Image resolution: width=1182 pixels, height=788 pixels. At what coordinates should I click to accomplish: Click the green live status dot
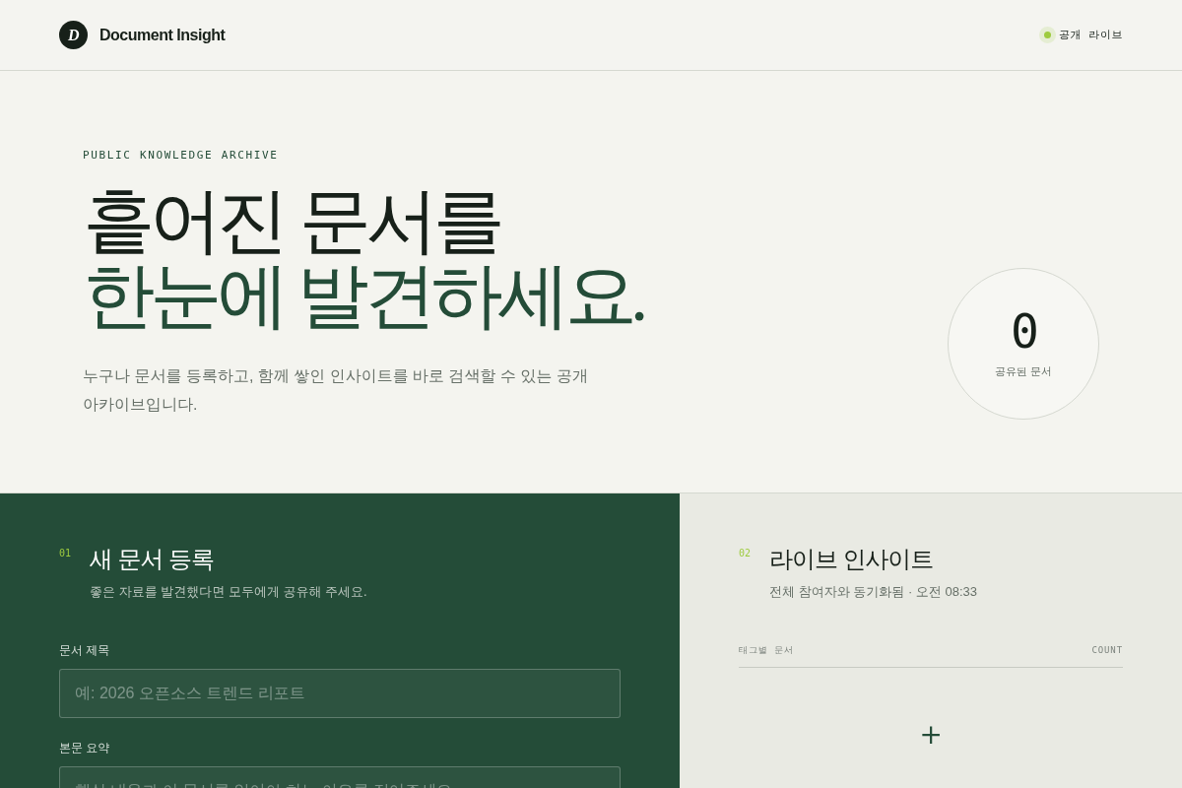[1047, 34]
